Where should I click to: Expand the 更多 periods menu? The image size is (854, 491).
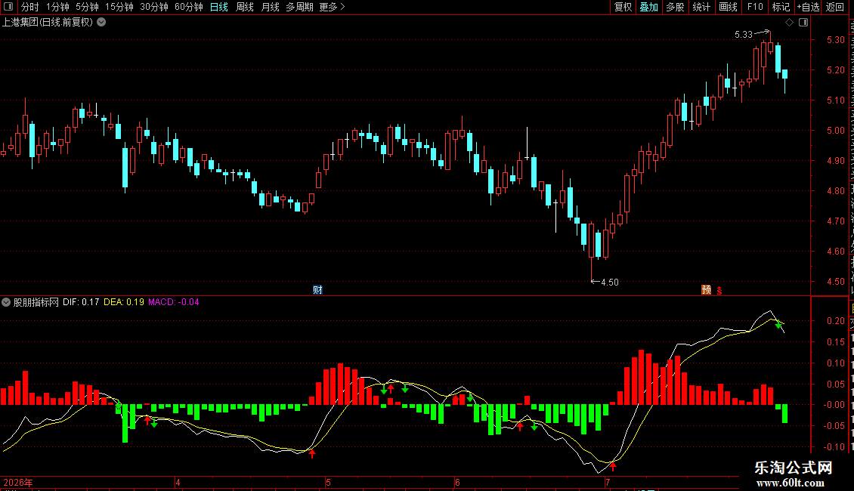tap(333, 7)
